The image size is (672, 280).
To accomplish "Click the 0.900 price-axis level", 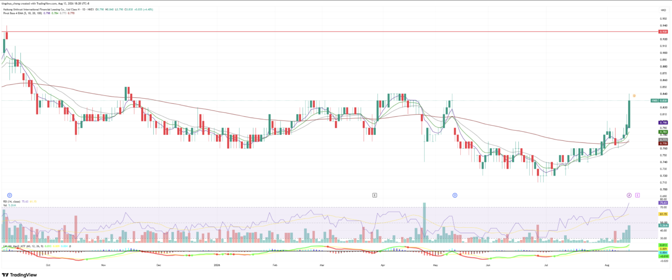I will pos(663,53).
